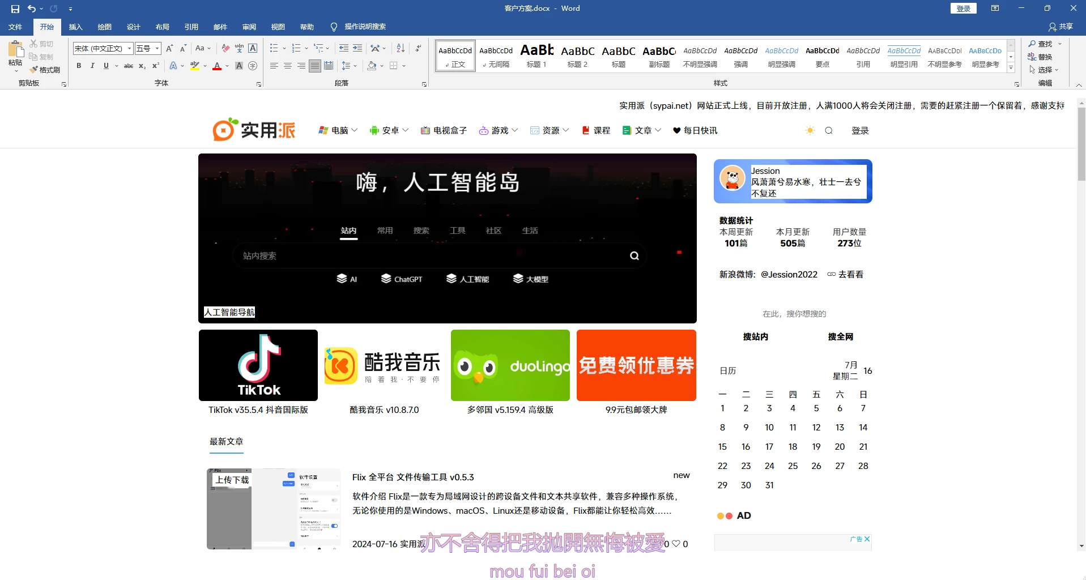Expand the font size dropdown

(x=157, y=49)
